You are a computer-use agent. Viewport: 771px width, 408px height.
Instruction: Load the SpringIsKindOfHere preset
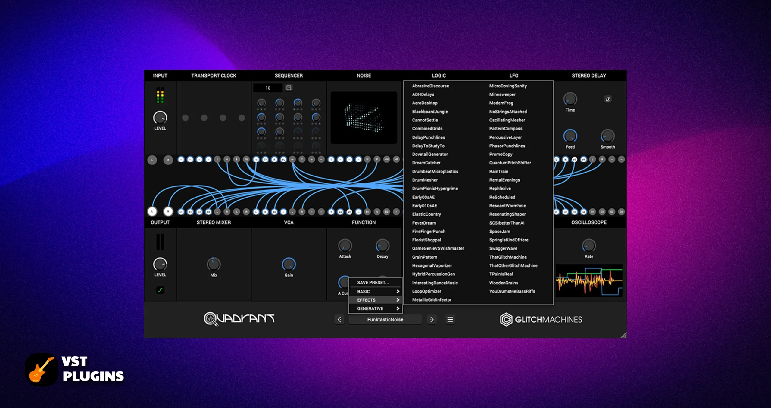coord(509,240)
